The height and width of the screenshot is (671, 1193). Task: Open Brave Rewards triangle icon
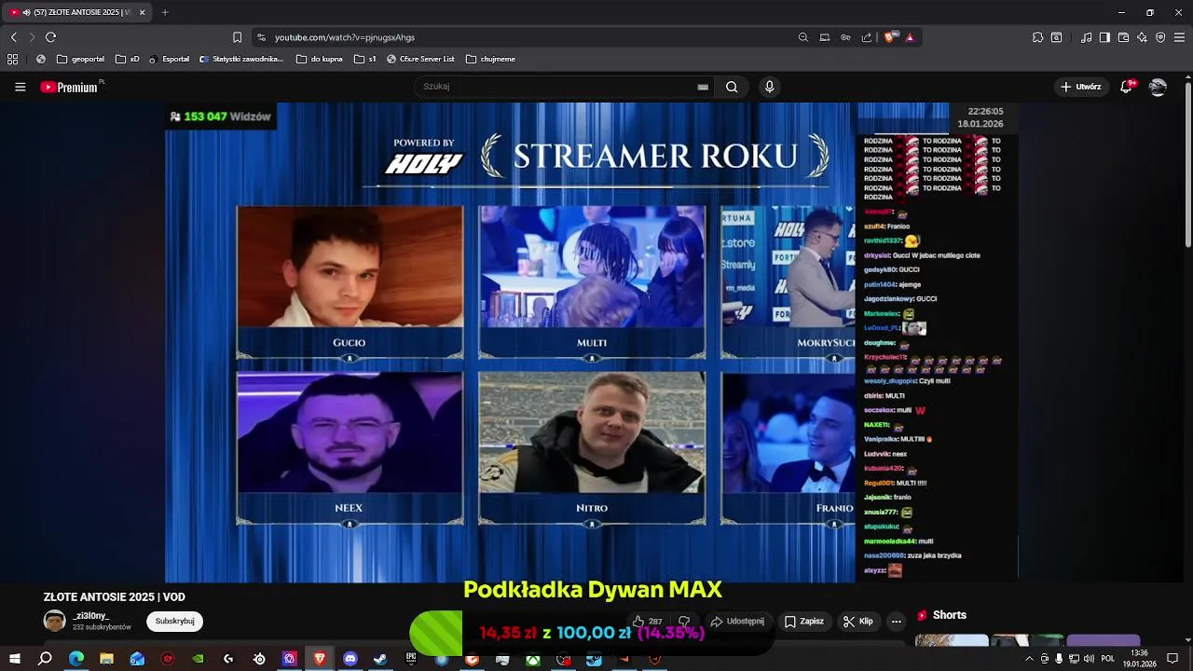pos(910,37)
